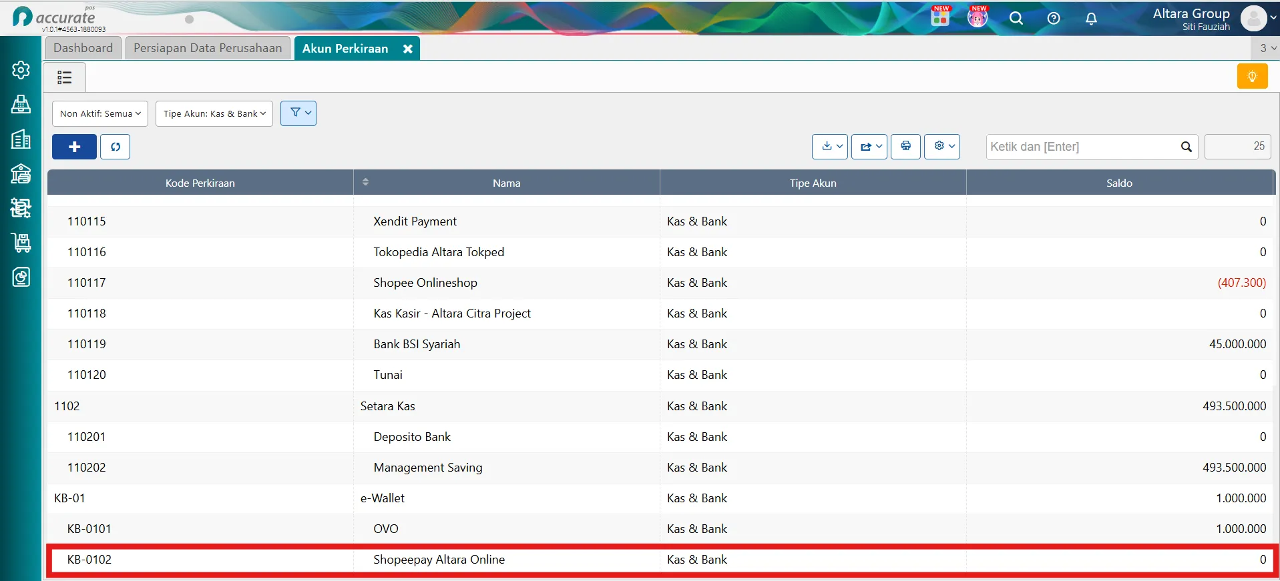Open the second sidebar module icon below the gear
The image size is (1280, 581).
[x=21, y=104]
